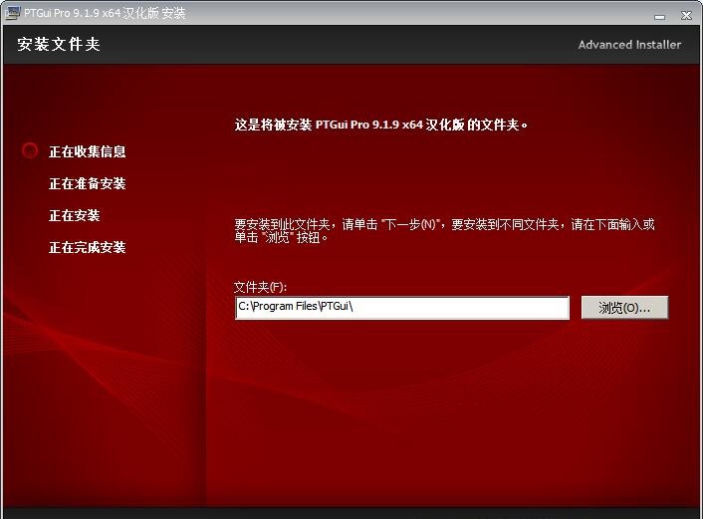This screenshot has width=703, height=519.
Task: Click the 正在准备安装 step label
Action: point(88,183)
